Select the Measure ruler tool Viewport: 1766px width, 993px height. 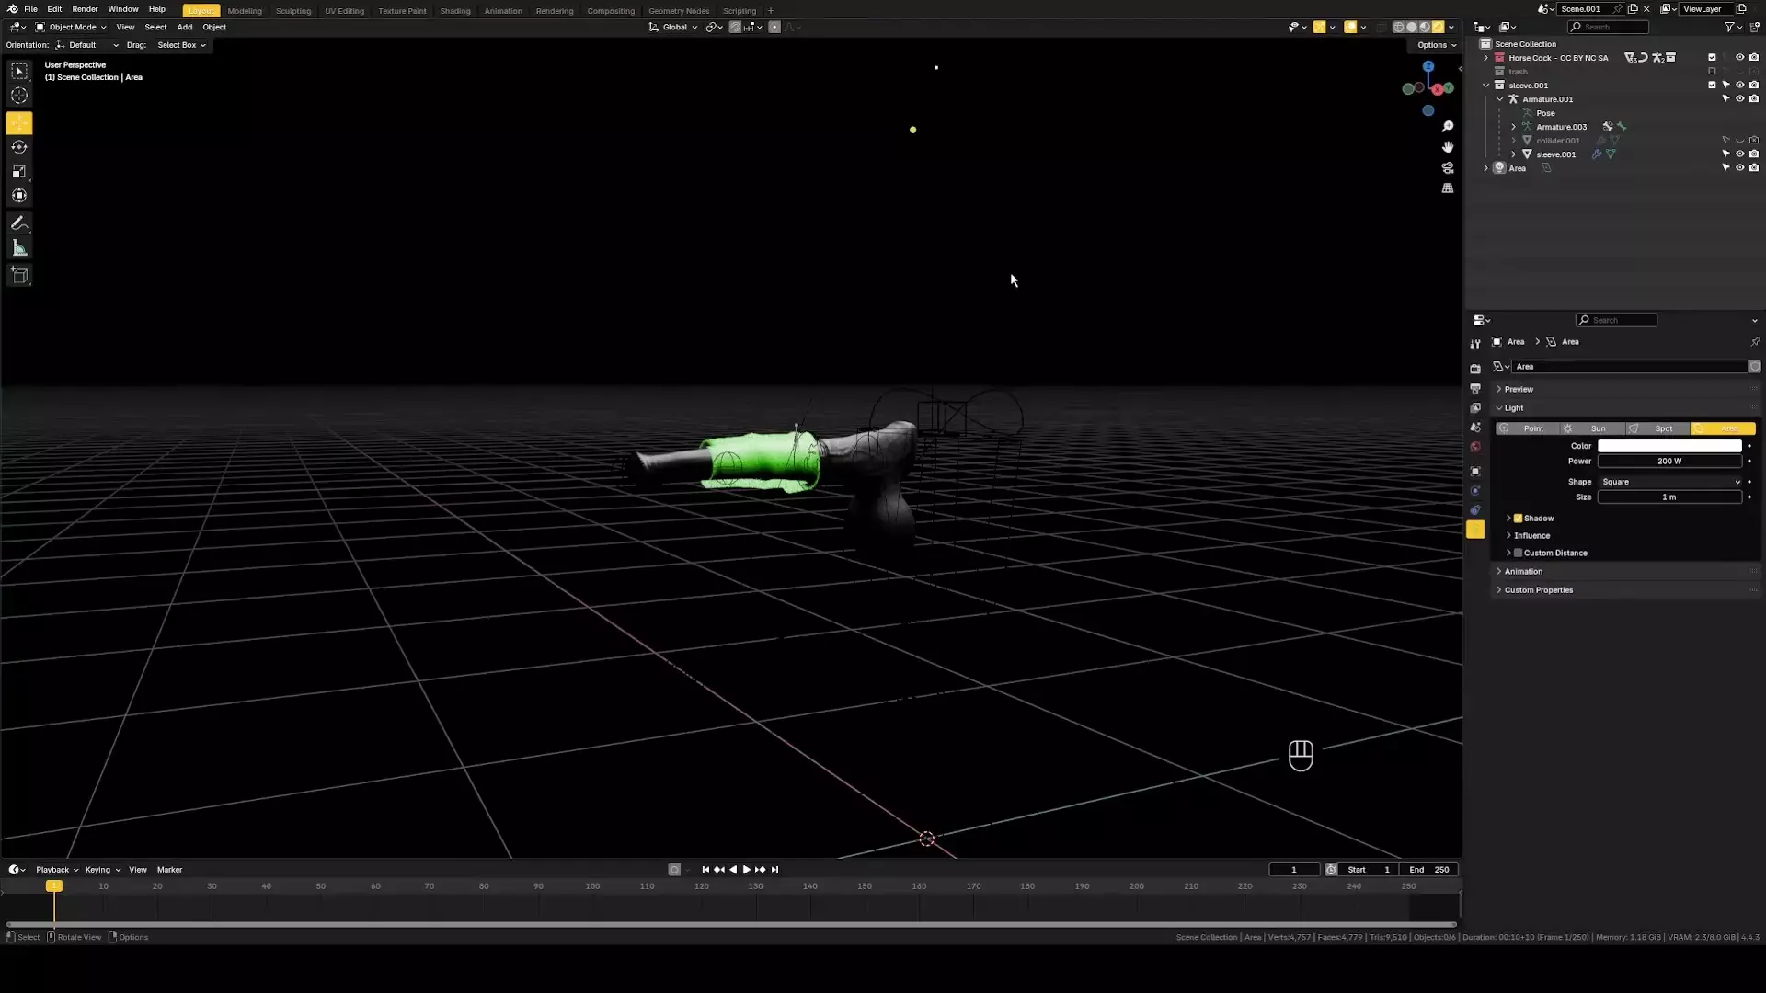click(x=19, y=248)
